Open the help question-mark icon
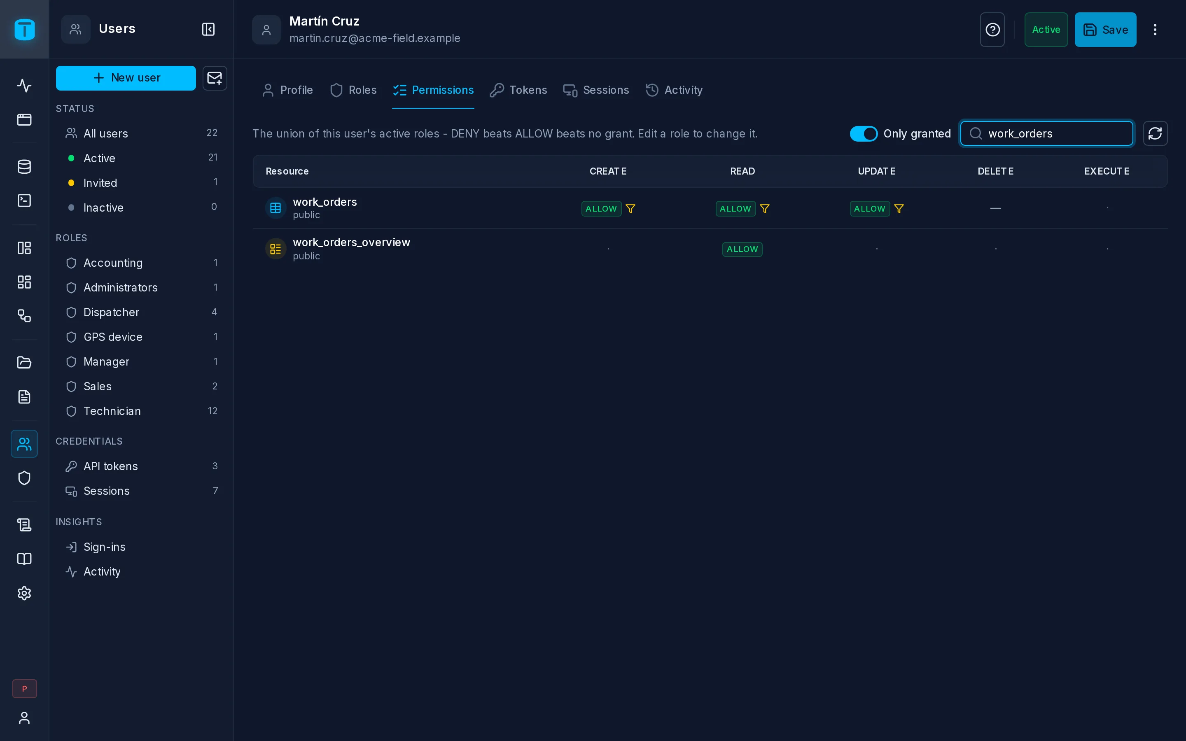Image resolution: width=1186 pixels, height=741 pixels. coord(992,29)
